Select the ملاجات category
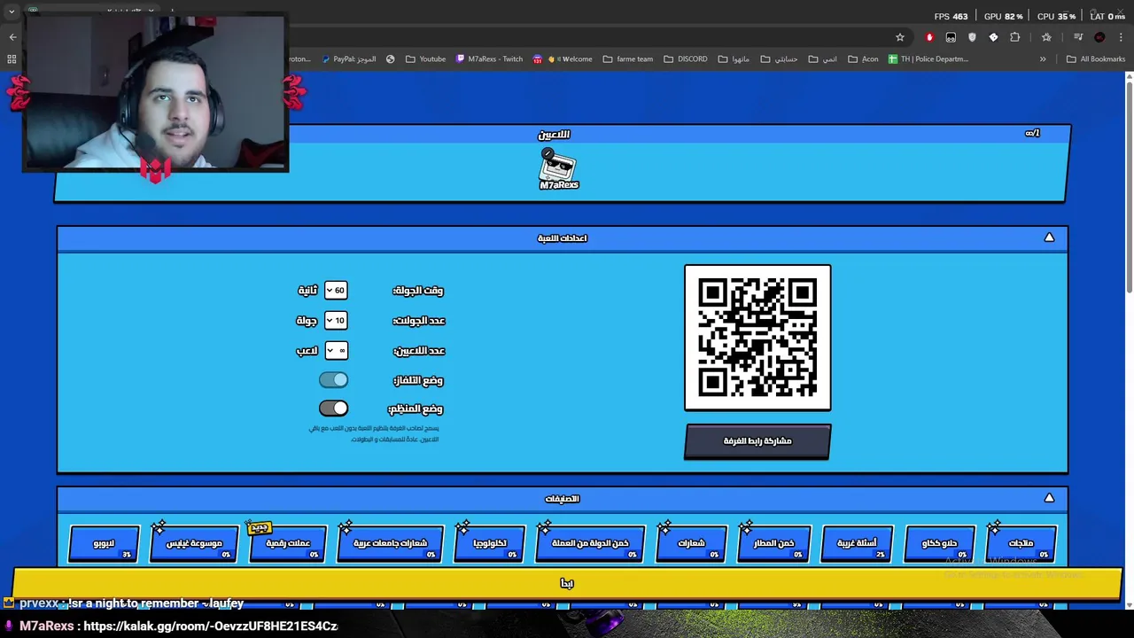1134x638 pixels. [1021, 543]
